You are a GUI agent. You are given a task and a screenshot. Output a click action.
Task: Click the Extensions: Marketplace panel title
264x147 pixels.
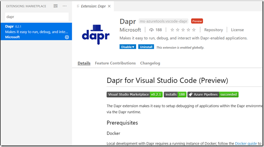pyautogui.click(x=26, y=6)
